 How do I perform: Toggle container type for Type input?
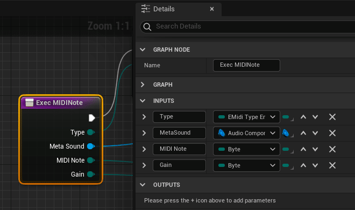[x=287, y=117]
